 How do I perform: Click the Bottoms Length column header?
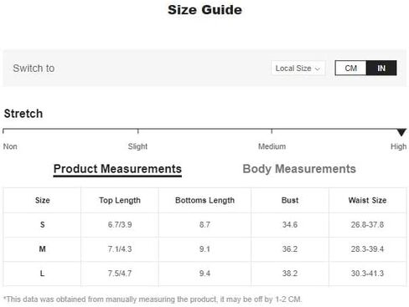[x=204, y=200]
